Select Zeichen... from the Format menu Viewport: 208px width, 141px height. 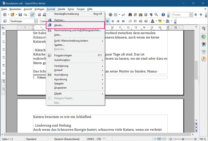tap(59, 20)
